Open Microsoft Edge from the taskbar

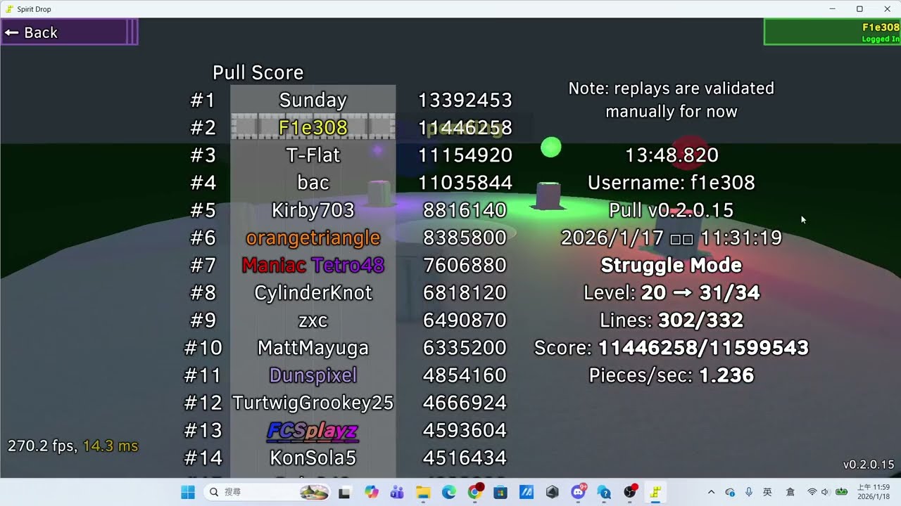449,493
